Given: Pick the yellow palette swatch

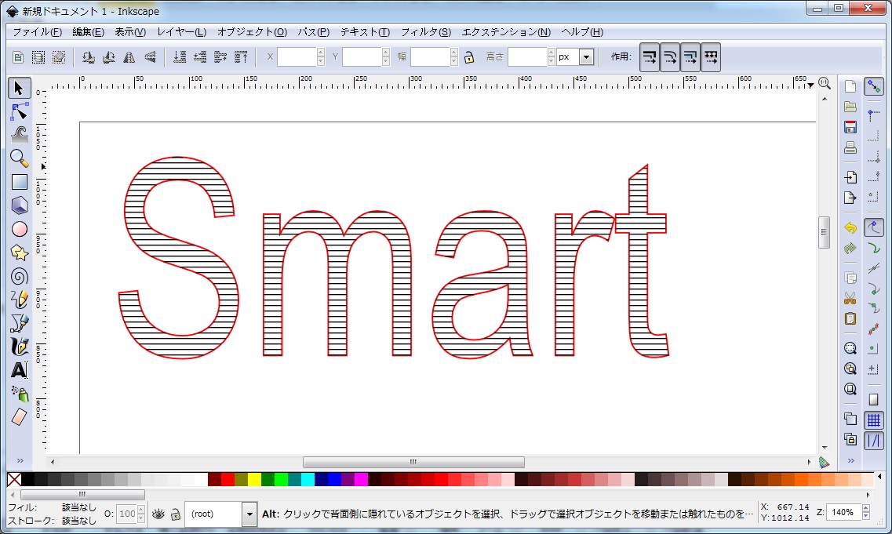Looking at the screenshot, I should [x=254, y=479].
